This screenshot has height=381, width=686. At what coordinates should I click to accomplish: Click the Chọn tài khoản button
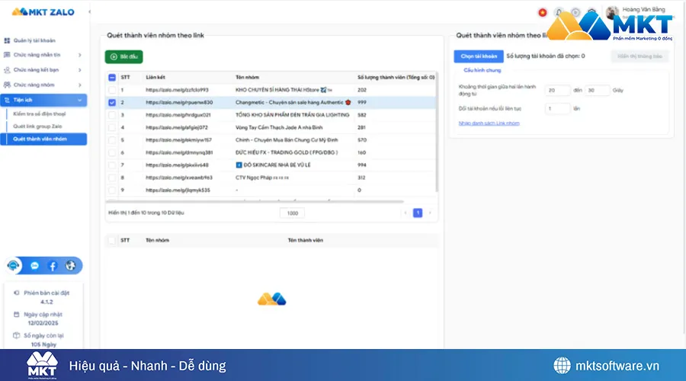476,56
